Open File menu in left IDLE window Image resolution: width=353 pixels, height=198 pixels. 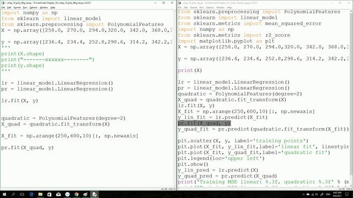pos(3,7)
